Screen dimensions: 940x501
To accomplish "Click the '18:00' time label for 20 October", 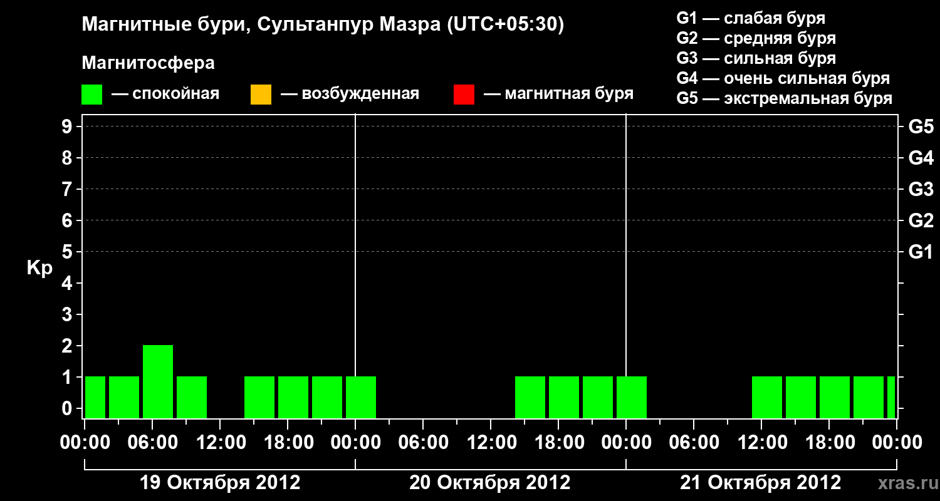I will coord(558,443).
